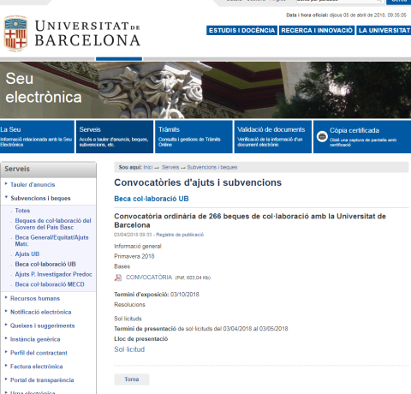Click the PDF icon beside CONVOCATÒRIA

tap(118, 278)
